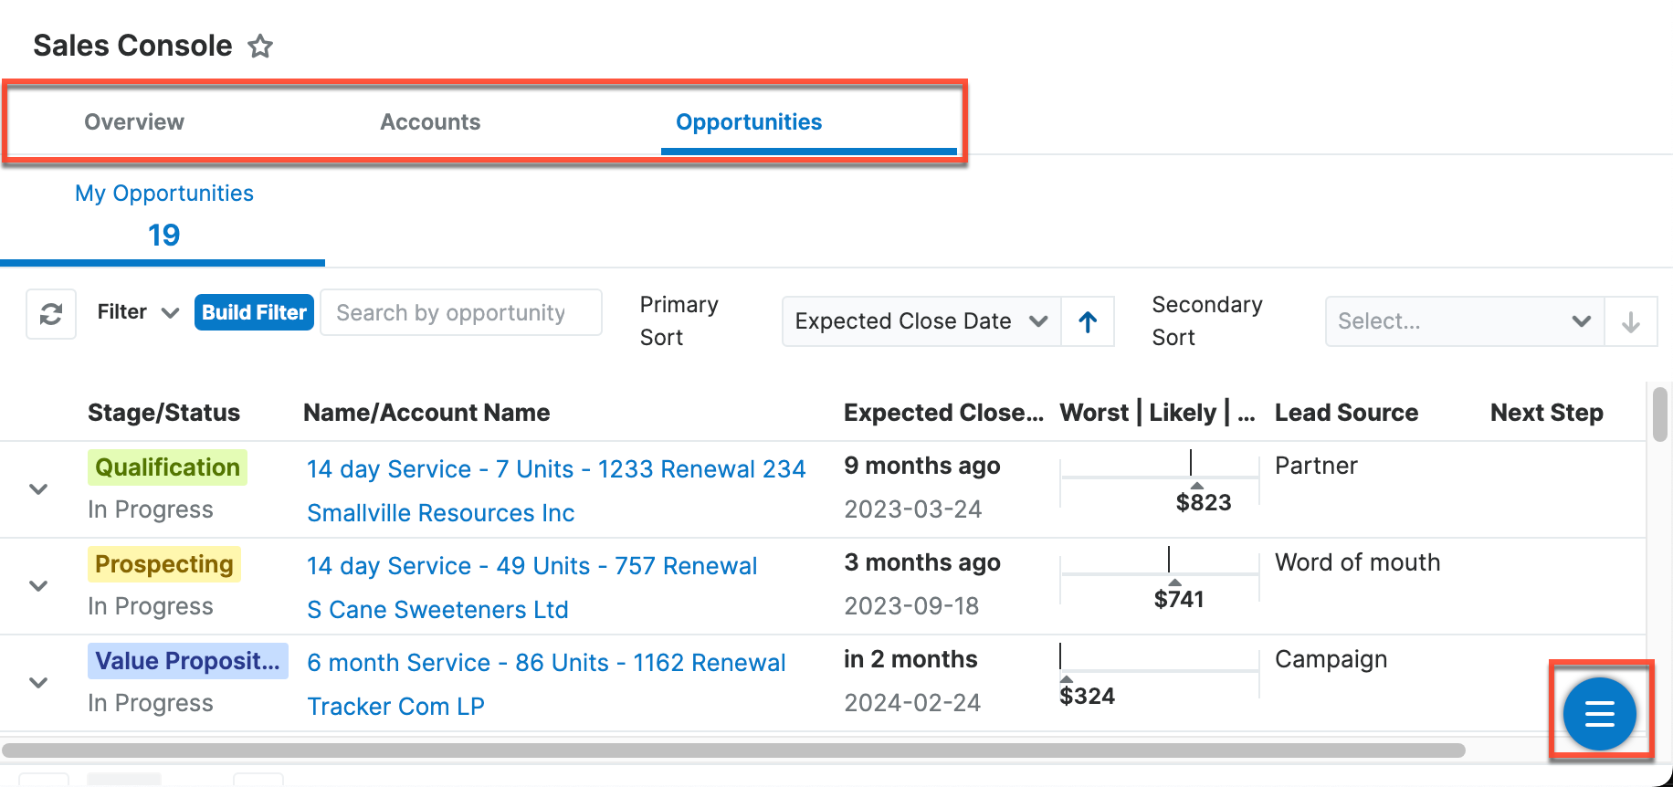Expand the Qualification opportunity row

pyautogui.click(x=38, y=489)
